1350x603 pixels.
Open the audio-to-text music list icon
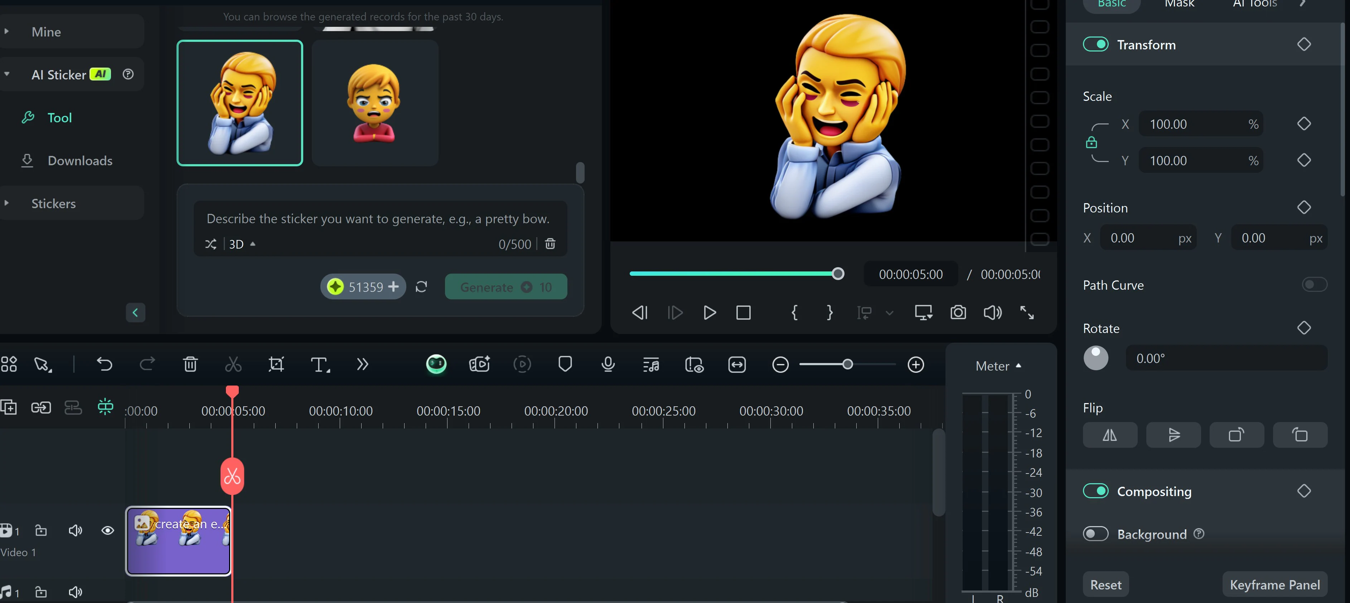click(651, 365)
